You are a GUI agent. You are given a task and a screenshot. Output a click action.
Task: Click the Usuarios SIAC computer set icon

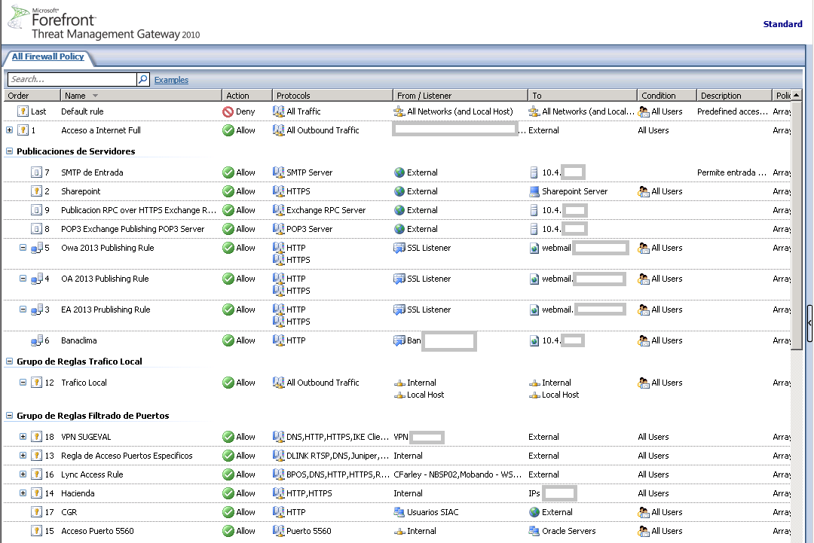399,512
